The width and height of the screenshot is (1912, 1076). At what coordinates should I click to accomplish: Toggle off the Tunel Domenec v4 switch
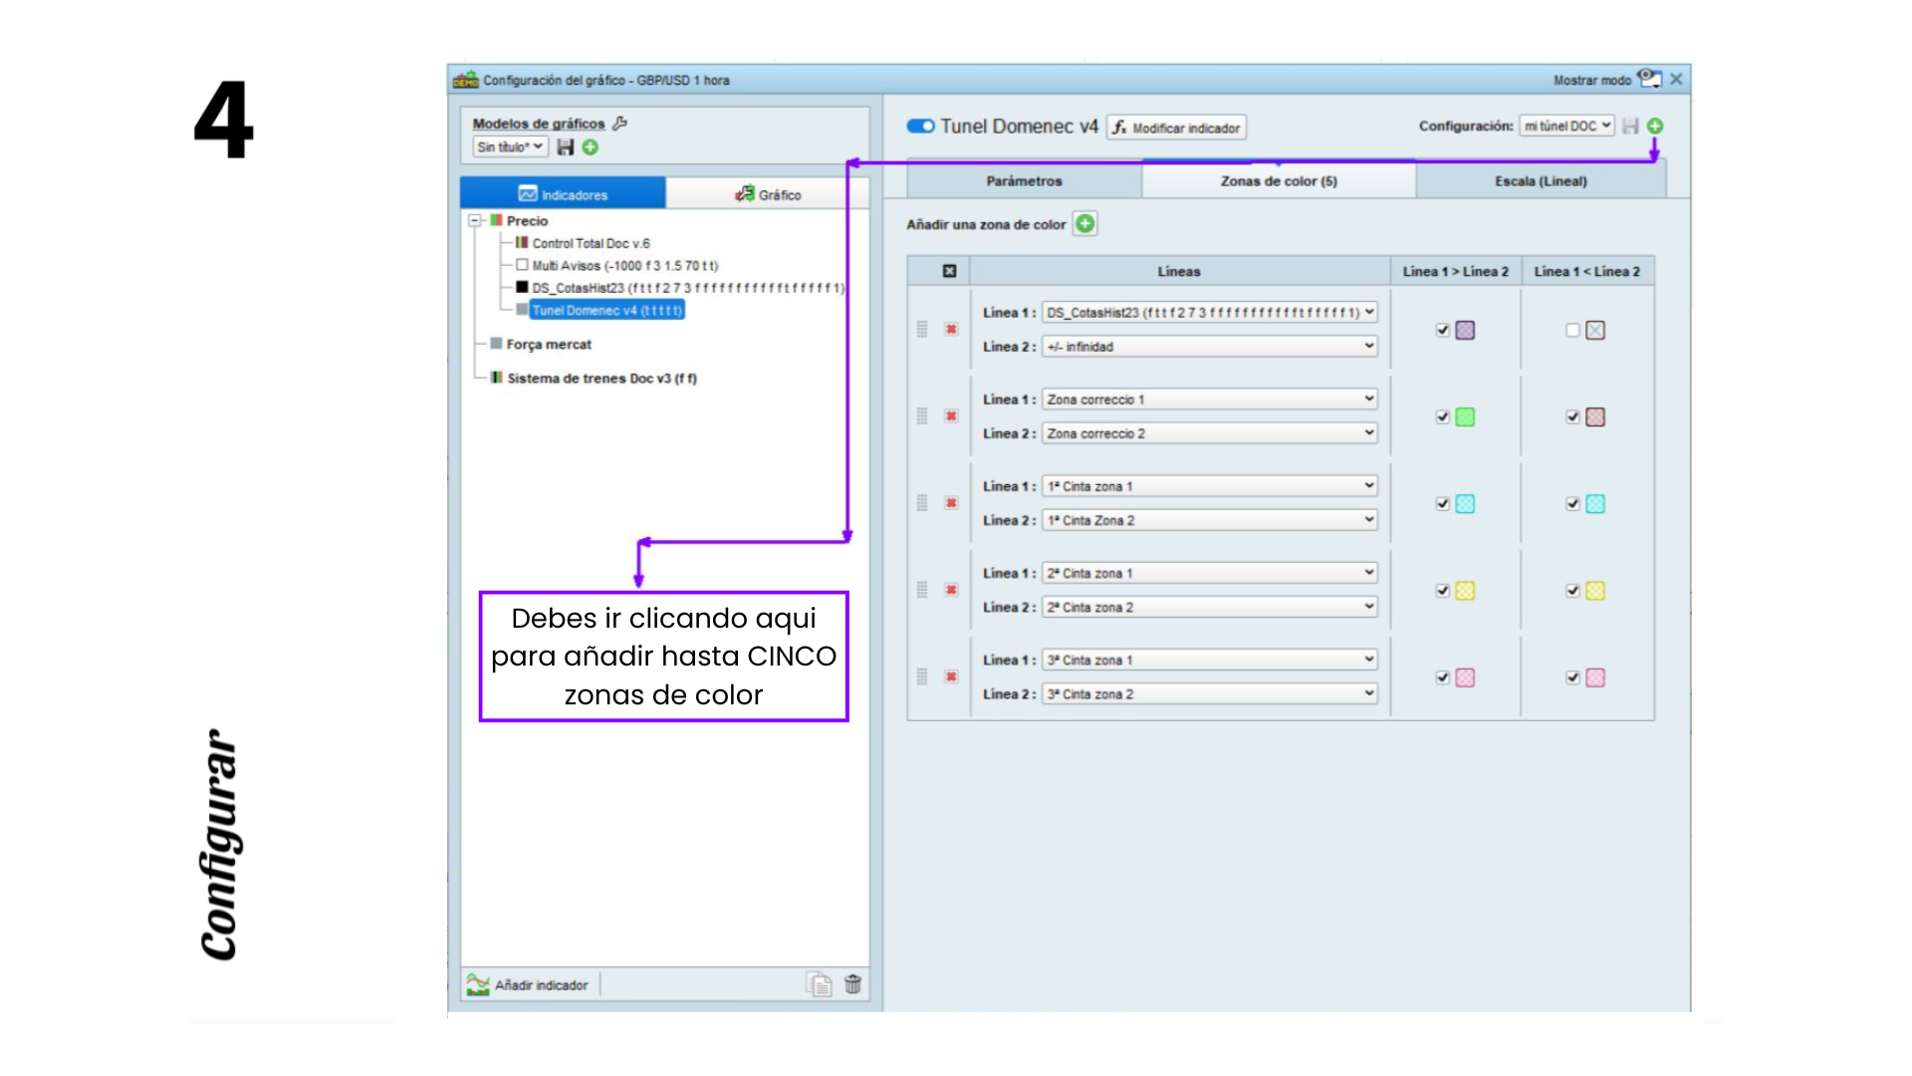click(920, 127)
